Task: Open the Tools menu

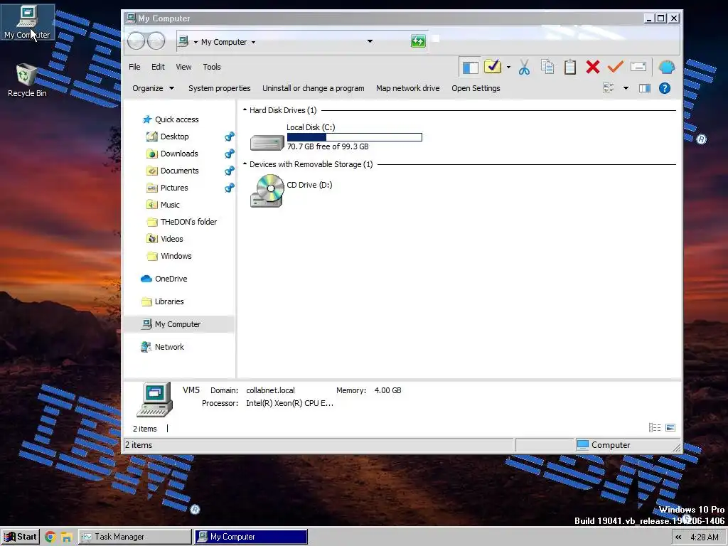Action: [x=212, y=67]
